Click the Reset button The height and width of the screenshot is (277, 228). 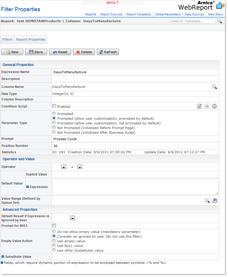pyautogui.click(x=60, y=52)
